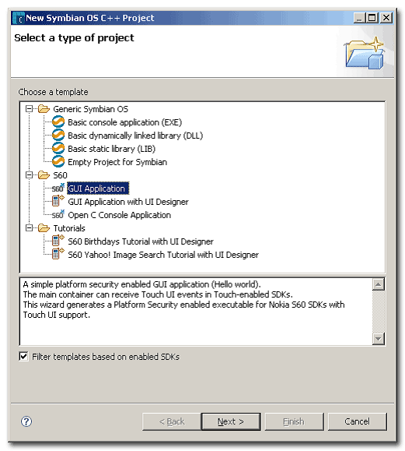Collapse the S60 folder node
This screenshot has width=405, height=451.
coord(29,175)
